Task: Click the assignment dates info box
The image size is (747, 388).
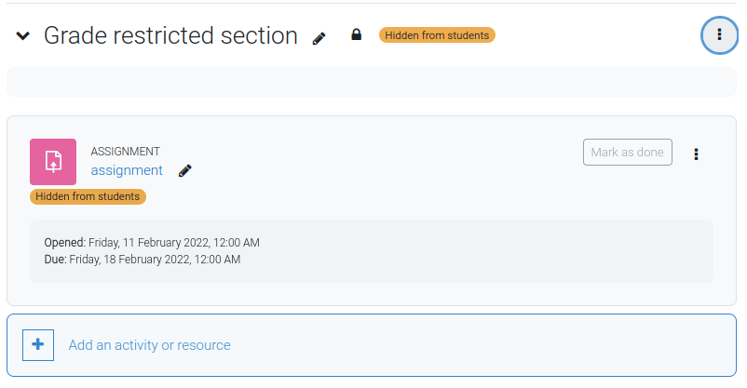Action: [x=372, y=251]
